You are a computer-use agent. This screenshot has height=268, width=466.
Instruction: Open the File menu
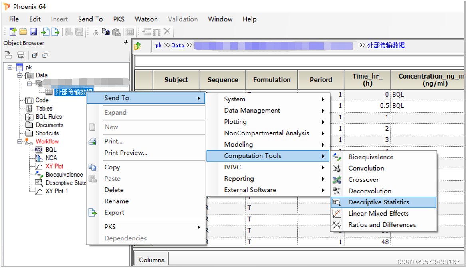pyautogui.click(x=14, y=19)
